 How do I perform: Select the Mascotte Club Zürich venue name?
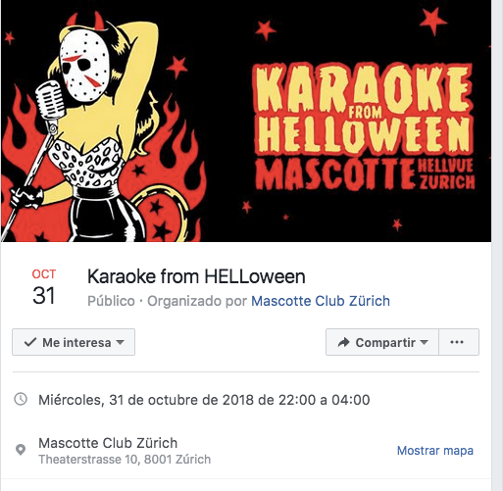pyautogui.click(x=108, y=443)
